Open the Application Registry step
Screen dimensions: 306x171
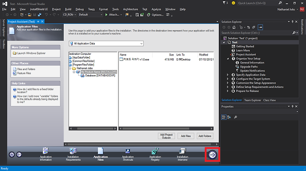[x=155, y=154]
